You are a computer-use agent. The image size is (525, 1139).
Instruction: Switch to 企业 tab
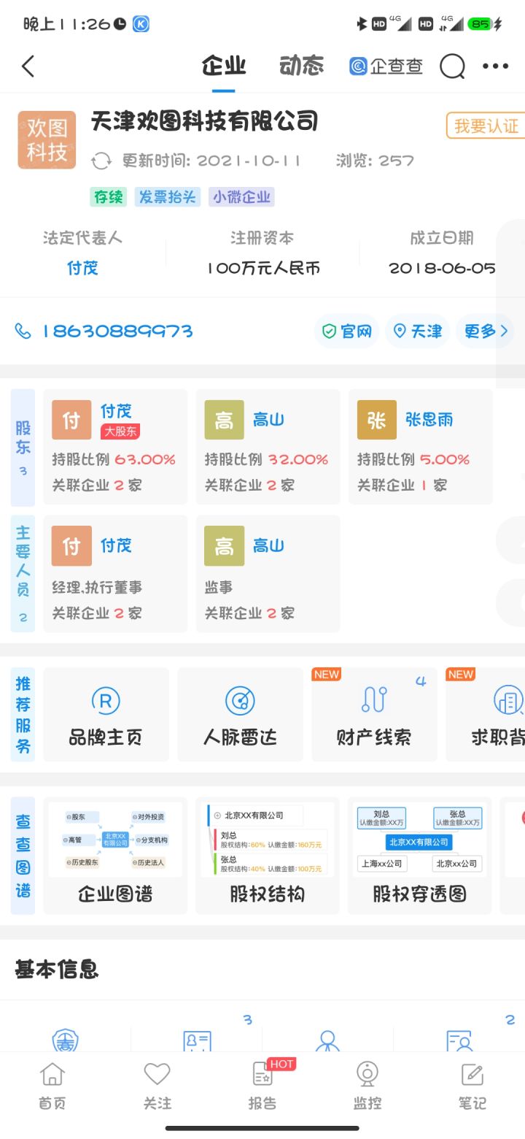224,66
